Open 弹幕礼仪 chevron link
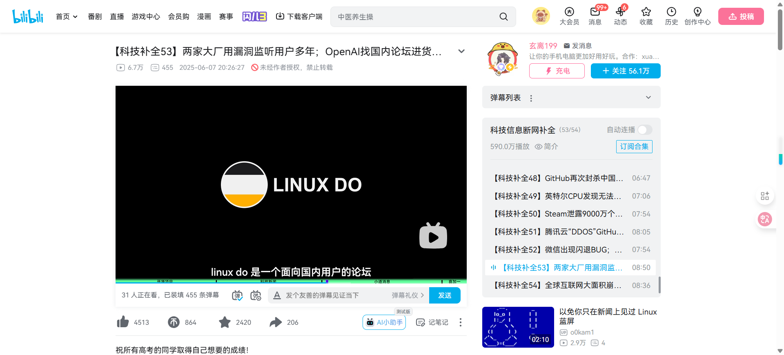The height and width of the screenshot is (355, 784). pyautogui.click(x=408, y=295)
